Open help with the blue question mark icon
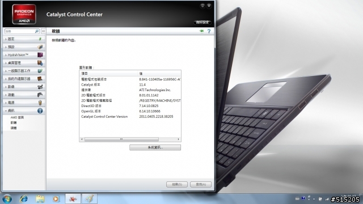The height and width of the screenshot is (204, 363). [x=209, y=31]
